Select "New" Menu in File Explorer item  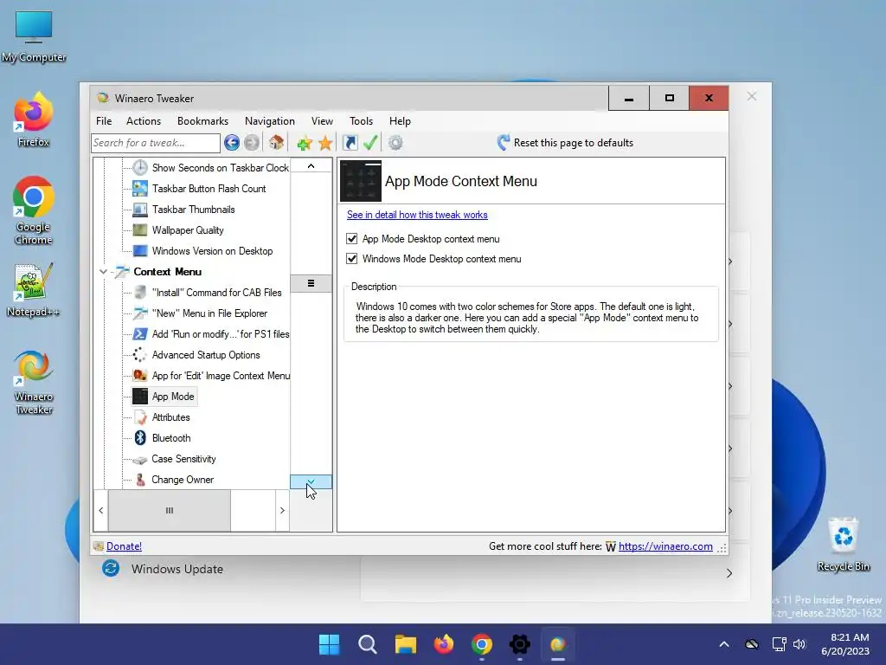[x=209, y=313]
